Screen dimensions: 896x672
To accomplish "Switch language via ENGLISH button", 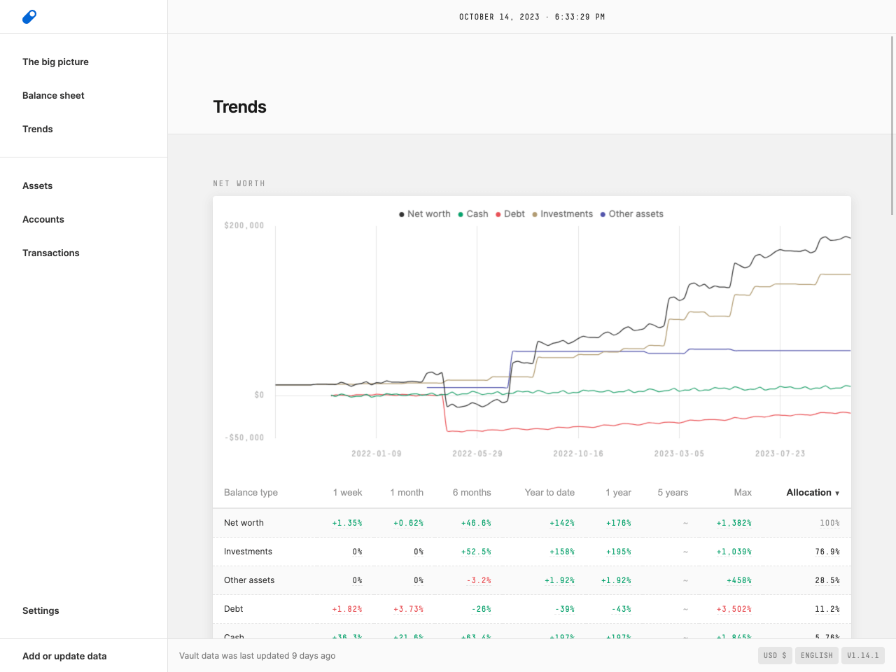I will point(817,655).
